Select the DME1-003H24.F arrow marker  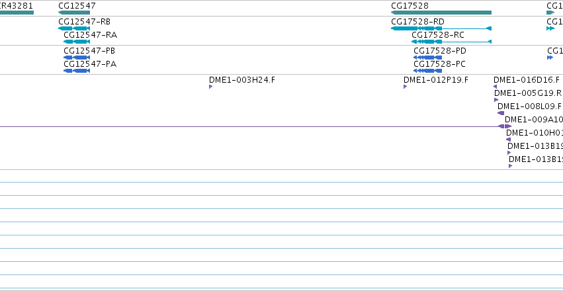211,87
